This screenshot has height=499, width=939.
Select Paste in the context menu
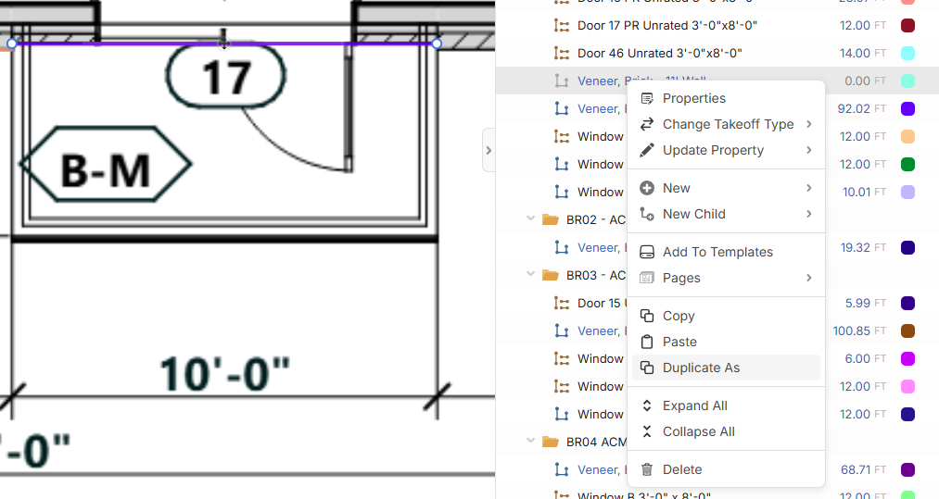[679, 342]
